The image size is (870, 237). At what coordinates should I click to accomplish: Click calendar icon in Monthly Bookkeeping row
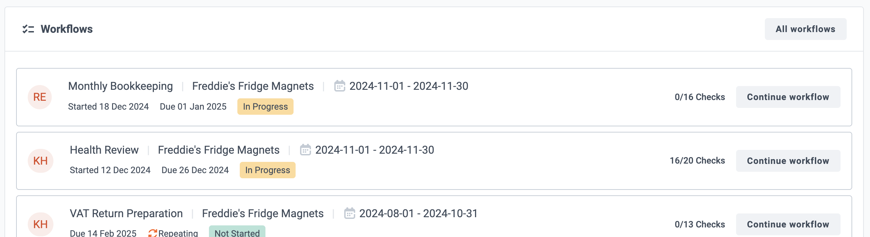click(x=339, y=86)
